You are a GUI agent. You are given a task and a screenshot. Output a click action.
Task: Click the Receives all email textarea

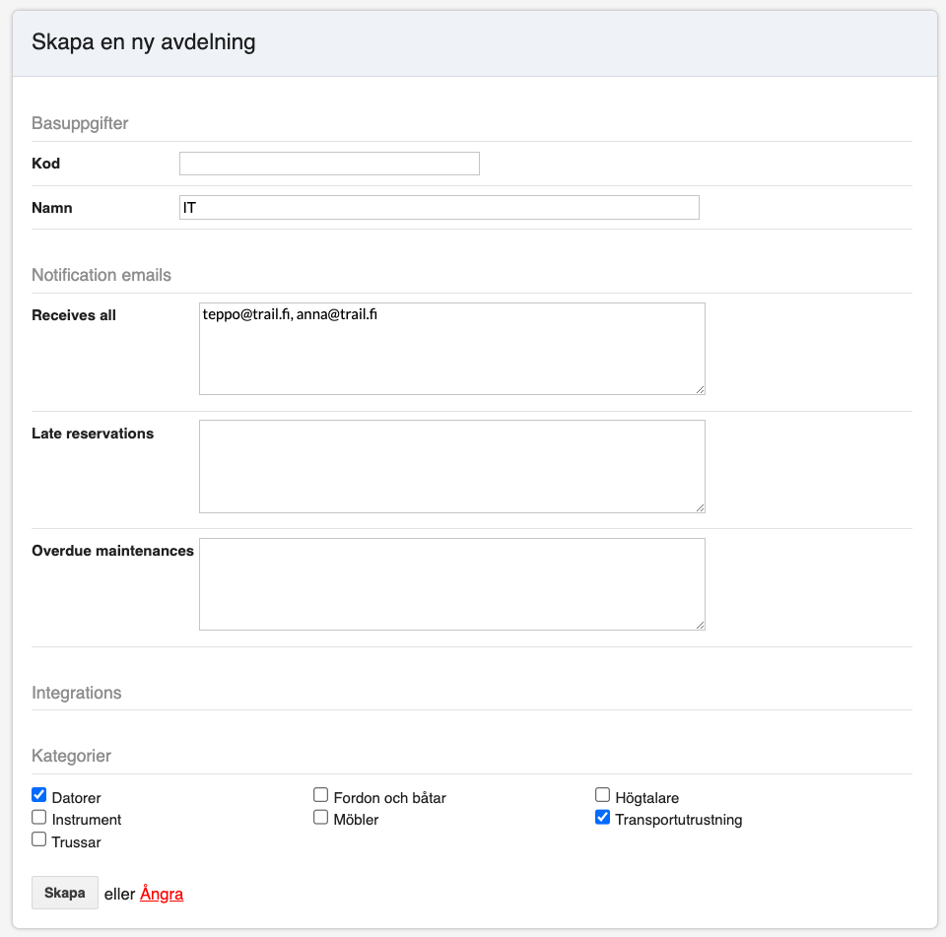pos(451,349)
